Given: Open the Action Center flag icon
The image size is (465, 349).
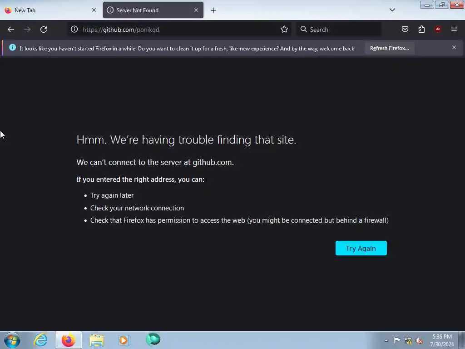Looking at the screenshot, I should point(397,340).
